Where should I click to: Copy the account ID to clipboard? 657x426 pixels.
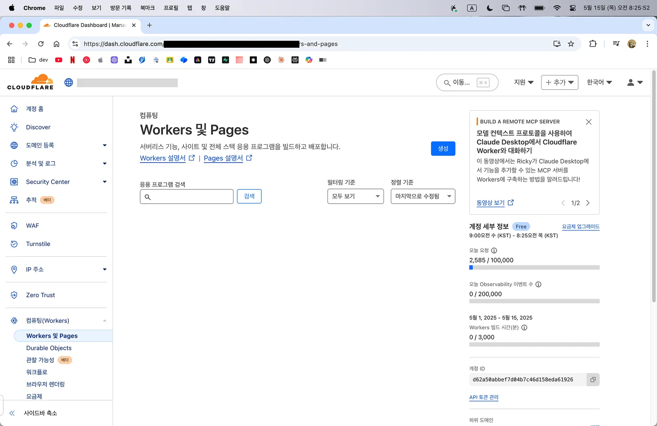593,380
